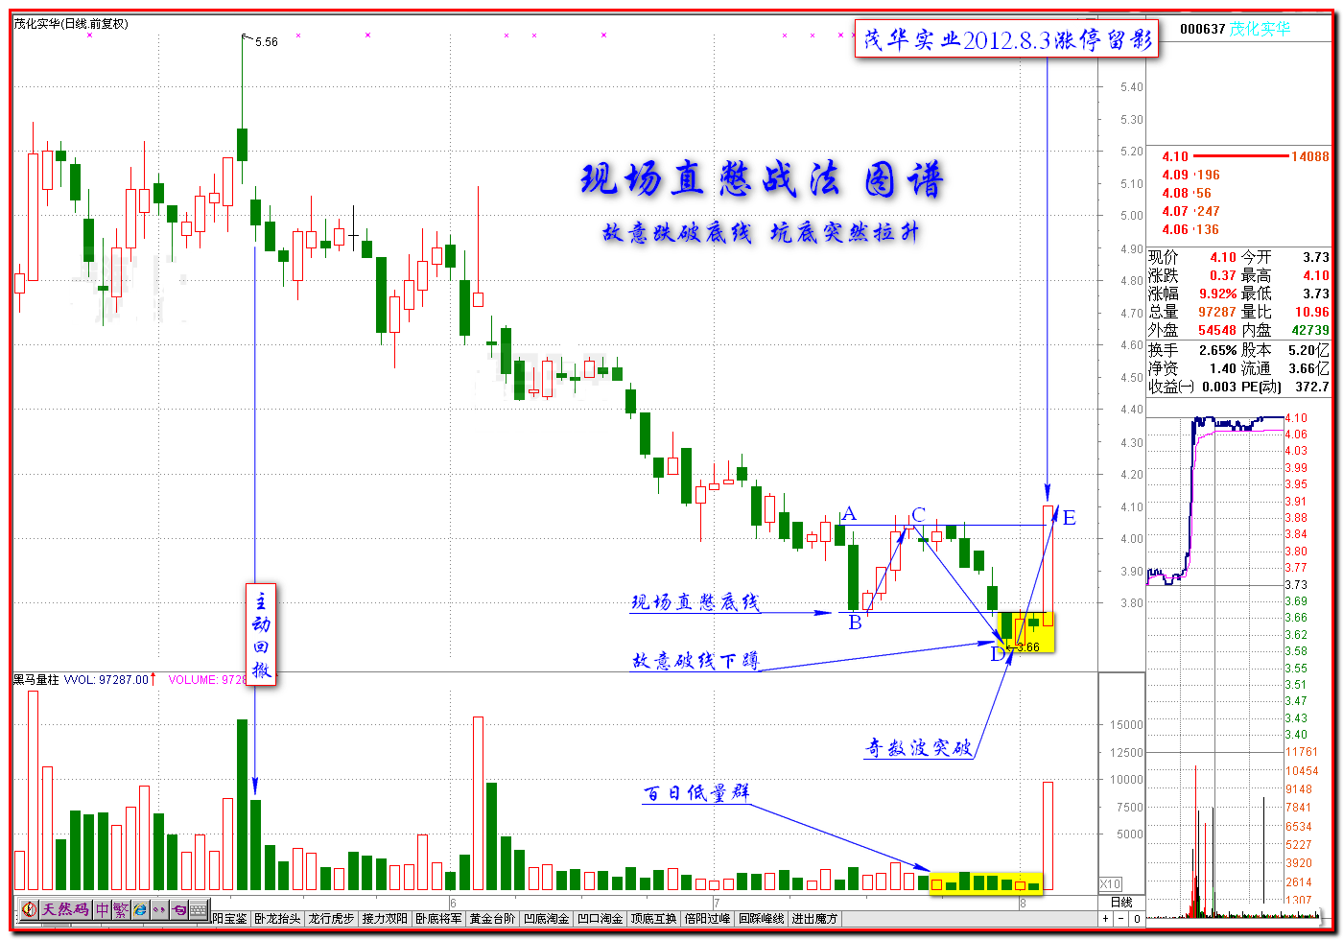1343x940 pixels.
Task: Click the minus zoom button
Action: pos(1121,919)
